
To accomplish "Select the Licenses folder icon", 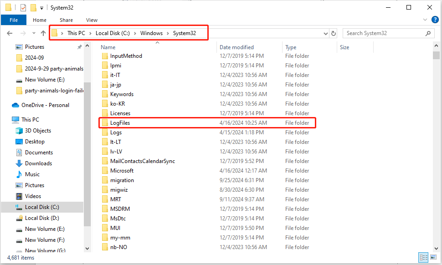I will pyautogui.click(x=105, y=113).
